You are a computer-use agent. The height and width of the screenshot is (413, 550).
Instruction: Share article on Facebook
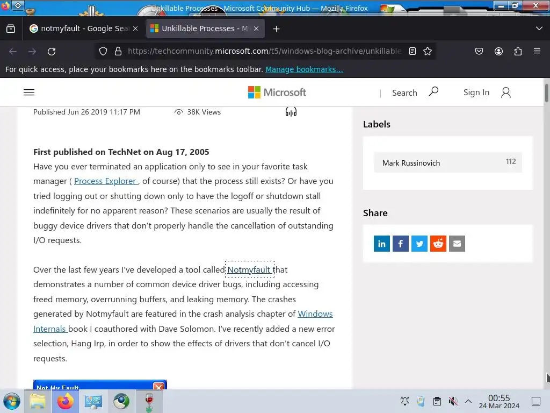(401, 244)
